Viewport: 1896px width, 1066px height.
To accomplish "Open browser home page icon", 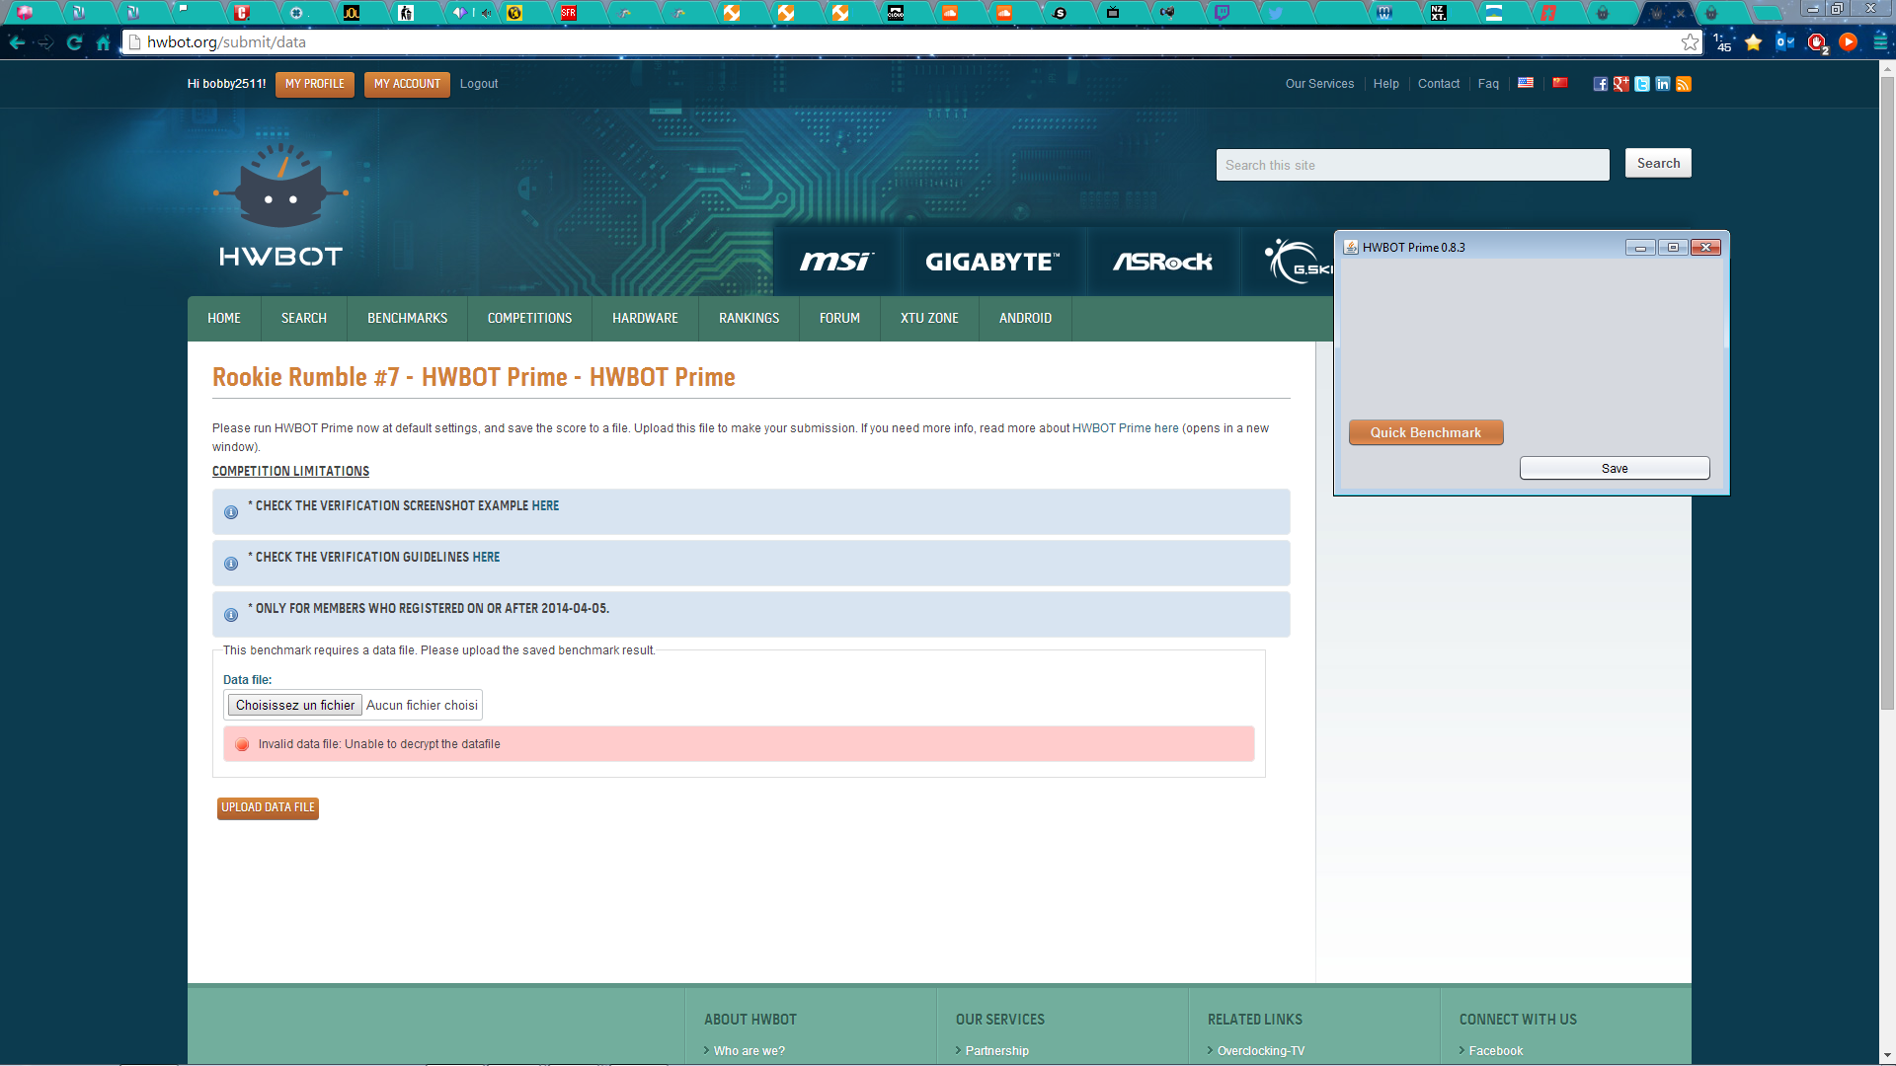I will (x=103, y=42).
